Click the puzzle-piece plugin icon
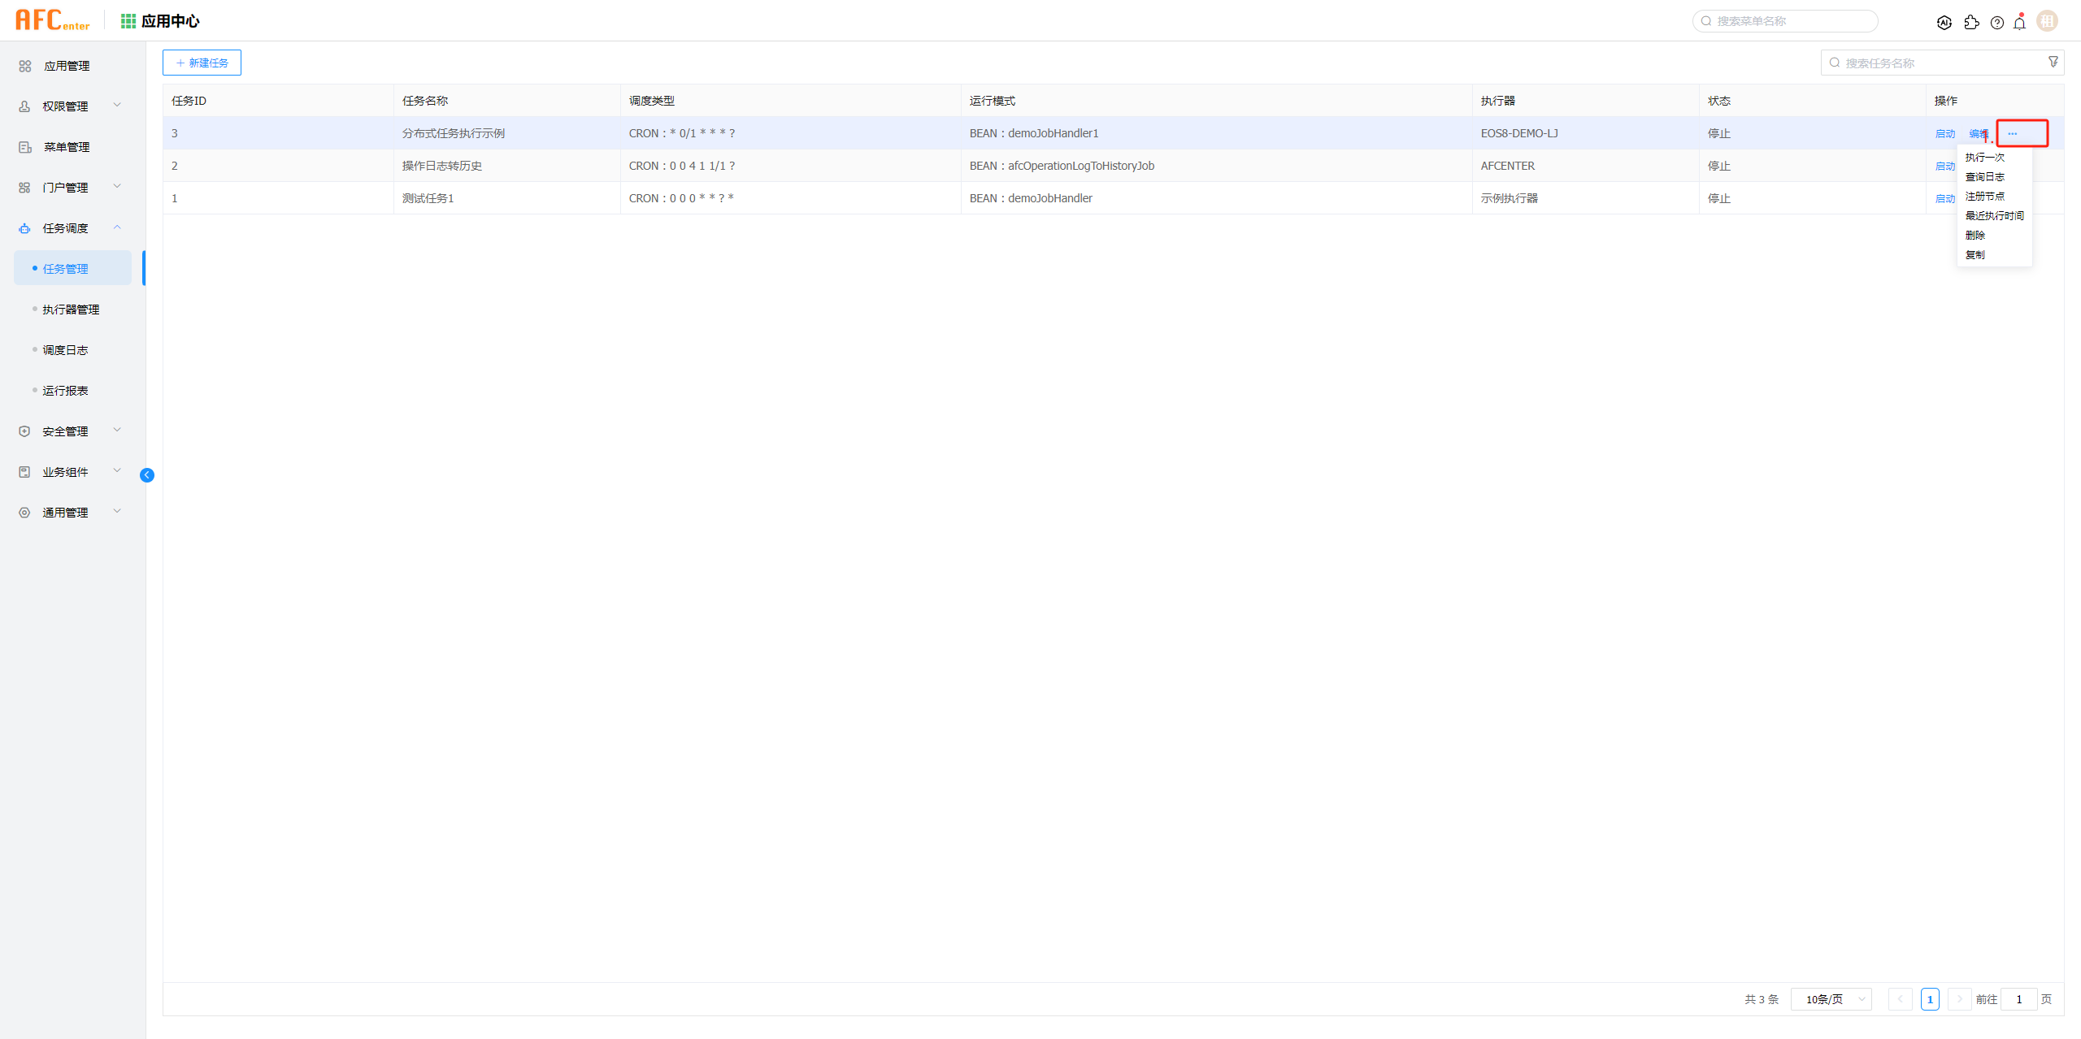Screen dimensions: 2081x1039 [x=1971, y=23]
